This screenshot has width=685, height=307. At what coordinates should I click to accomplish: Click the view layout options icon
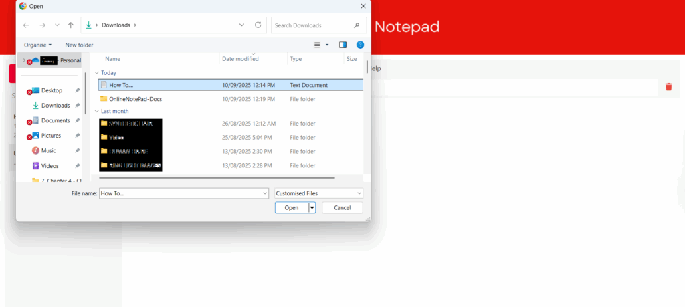pos(318,45)
